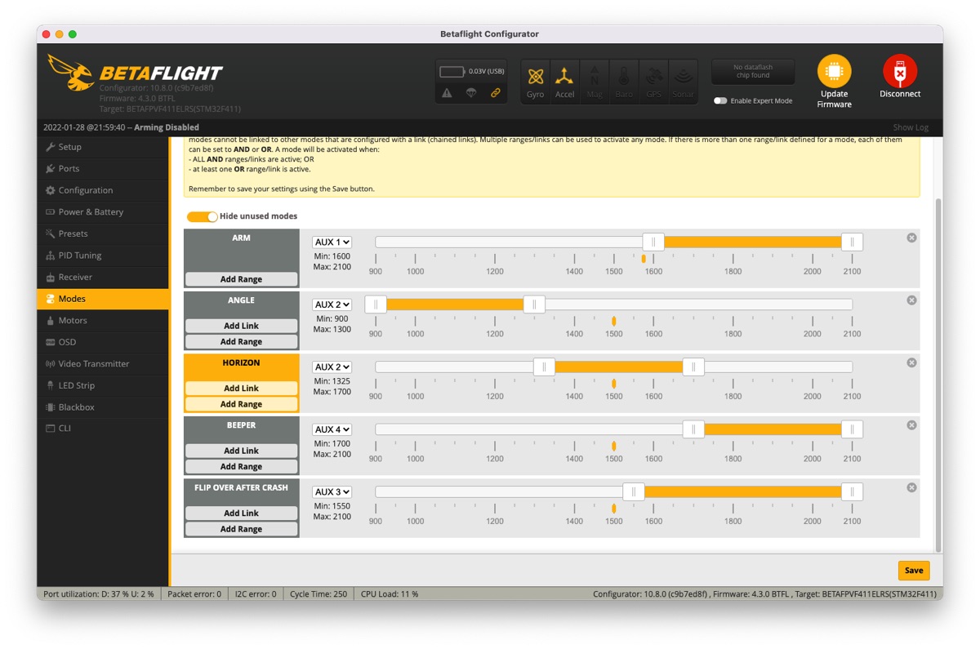
Task: Open the BEEPER AUX 4 channel dropdown
Action: coord(332,429)
